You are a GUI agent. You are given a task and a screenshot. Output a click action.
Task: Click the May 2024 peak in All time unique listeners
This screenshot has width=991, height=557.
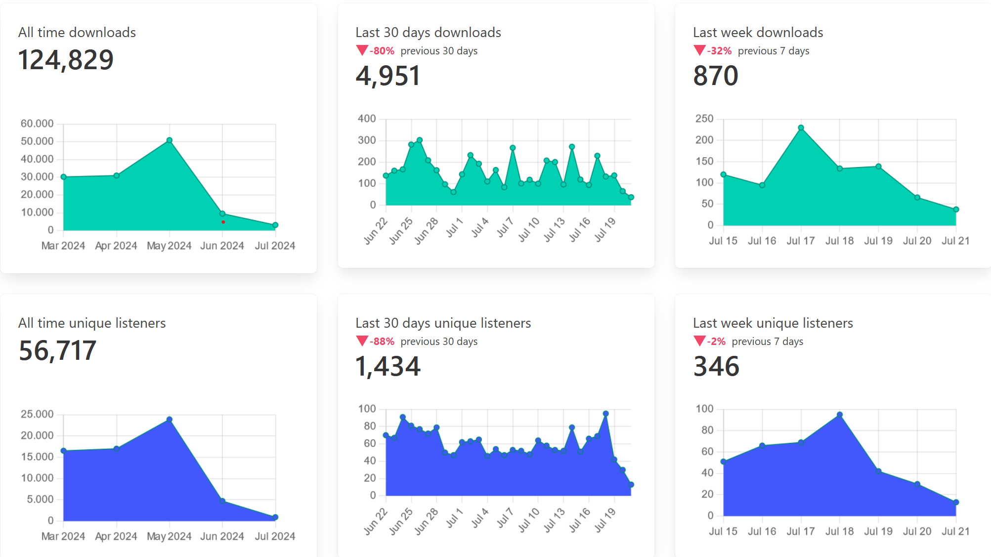pos(170,419)
